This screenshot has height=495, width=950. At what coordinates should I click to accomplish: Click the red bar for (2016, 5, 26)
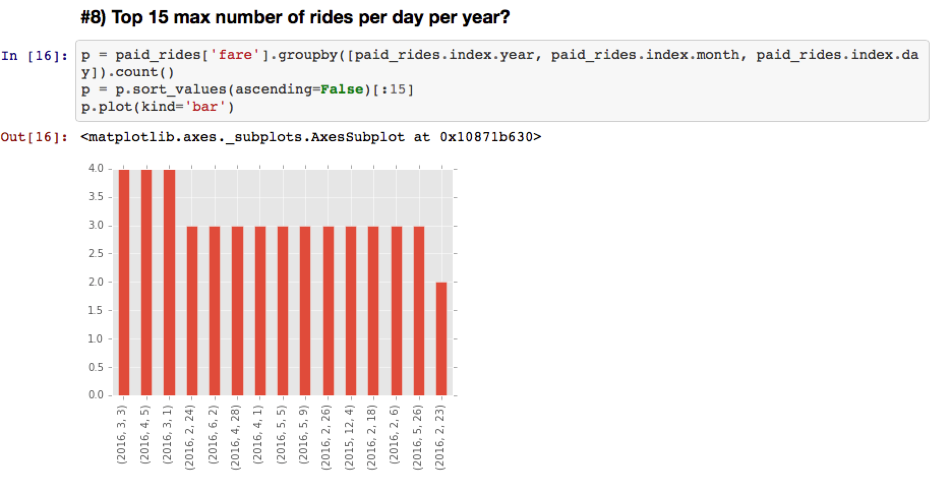pyautogui.click(x=419, y=311)
